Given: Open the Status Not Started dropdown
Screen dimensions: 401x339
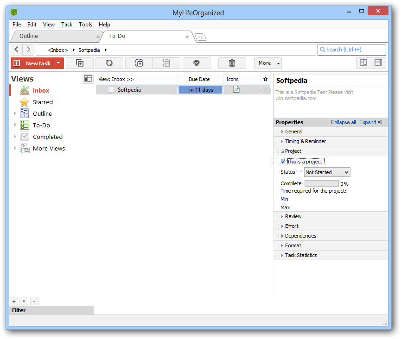Looking at the screenshot, I should click(327, 172).
